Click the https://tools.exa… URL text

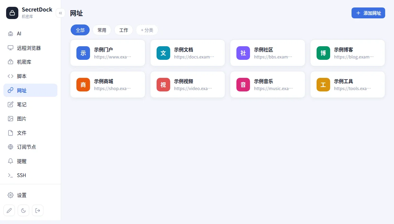pyautogui.click(x=352, y=88)
